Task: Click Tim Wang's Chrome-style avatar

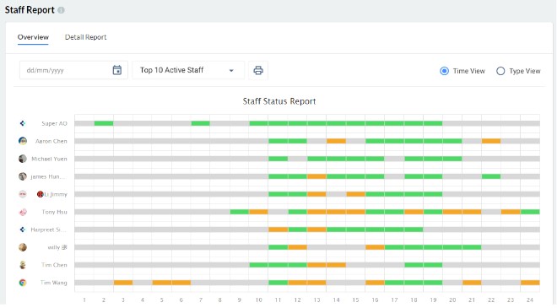Action: (23, 283)
